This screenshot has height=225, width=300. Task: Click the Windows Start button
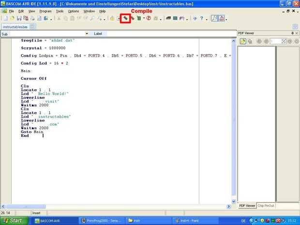(14, 221)
